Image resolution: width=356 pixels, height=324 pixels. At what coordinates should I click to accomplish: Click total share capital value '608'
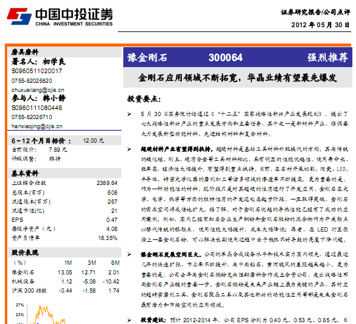[x=112, y=193]
